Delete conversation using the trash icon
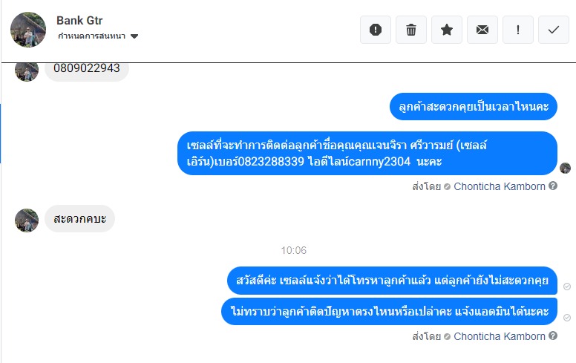 [411, 30]
